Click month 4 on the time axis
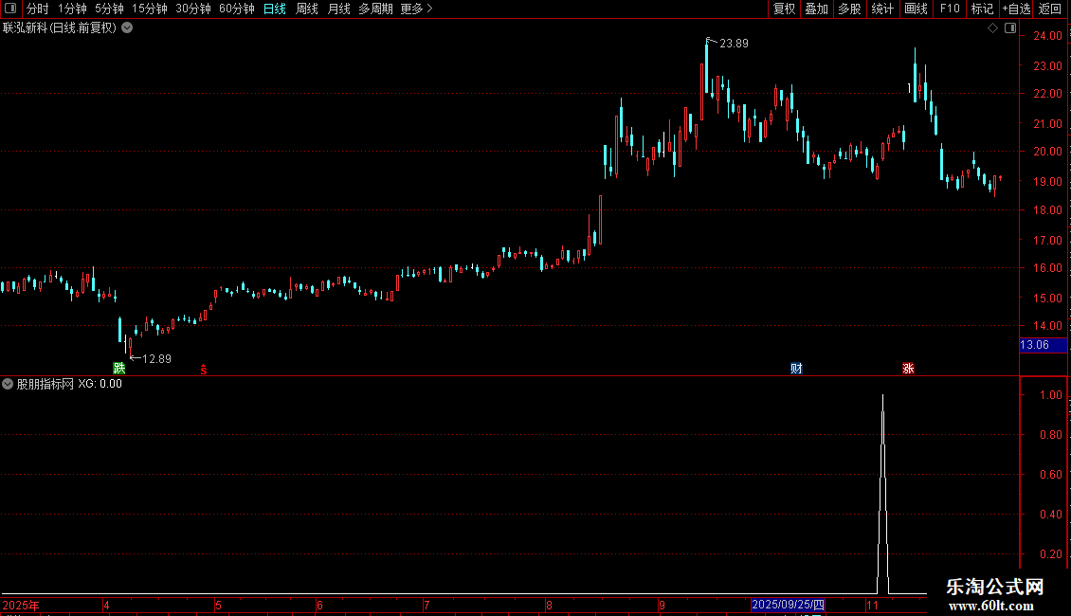The image size is (1071, 616). click(x=106, y=605)
